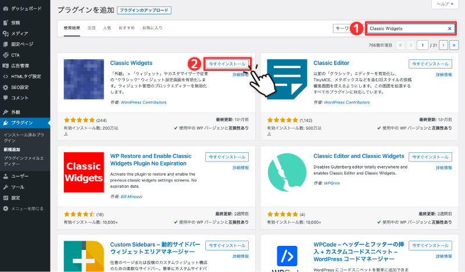Select the 新規追加 submenu item
The image size is (465, 272).
point(12,149)
